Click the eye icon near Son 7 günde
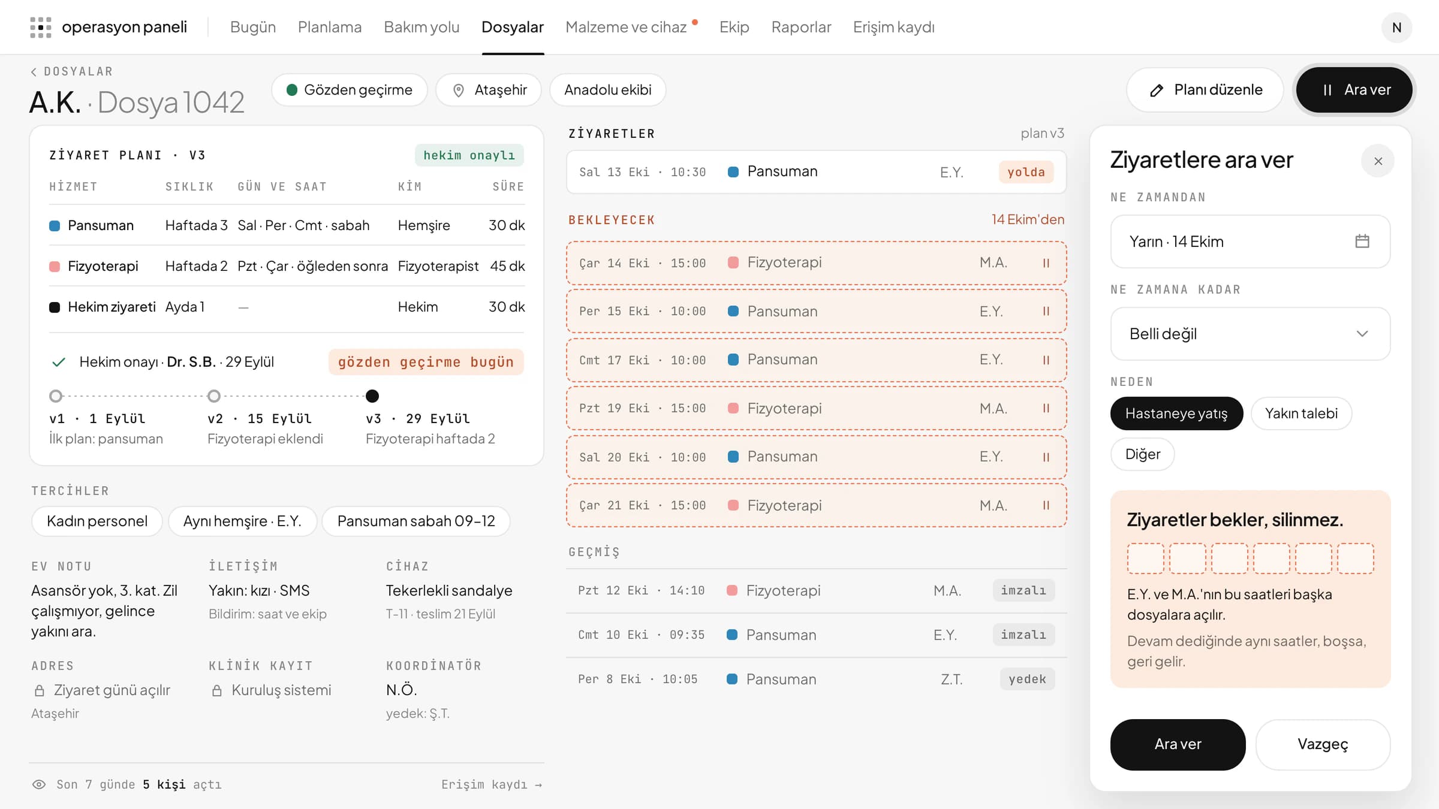1439x809 pixels. point(39,784)
